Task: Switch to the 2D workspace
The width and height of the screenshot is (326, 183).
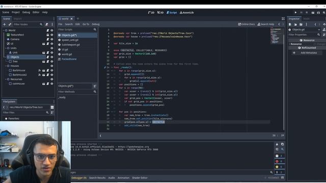Action: click(x=151, y=13)
